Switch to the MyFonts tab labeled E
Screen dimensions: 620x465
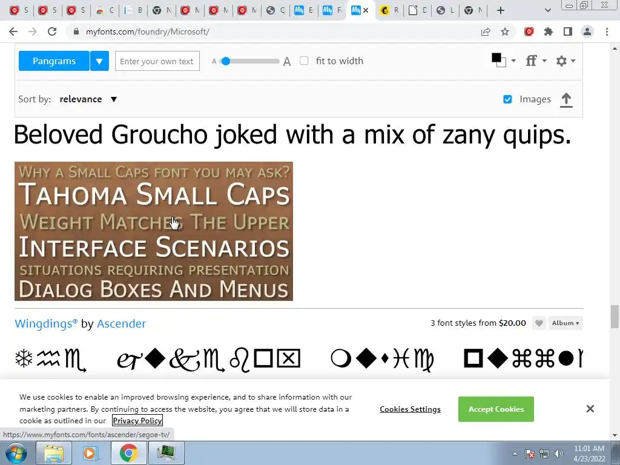304,11
